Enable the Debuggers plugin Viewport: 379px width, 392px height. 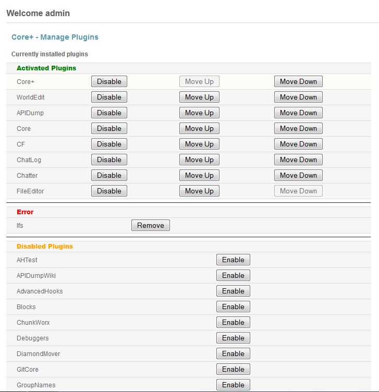[233, 338]
